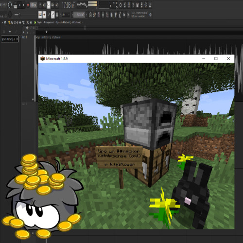Toggle second recording option icon in top row
243x243 pixels.
tap(44, 5)
